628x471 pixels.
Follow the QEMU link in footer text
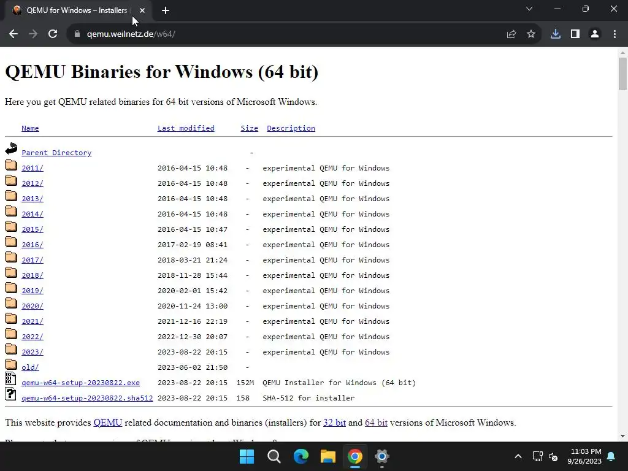pos(108,423)
